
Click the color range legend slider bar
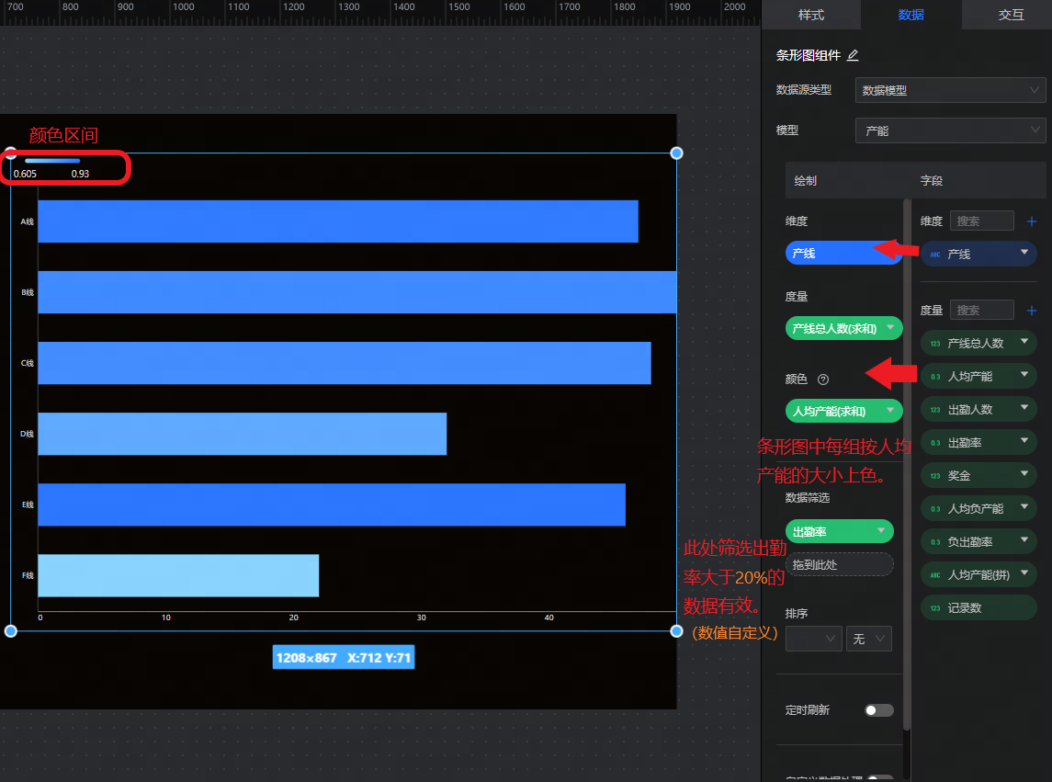coord(52,161)
